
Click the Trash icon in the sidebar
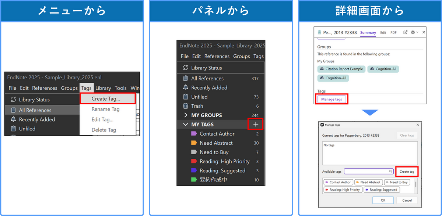[x=186, y=106]
